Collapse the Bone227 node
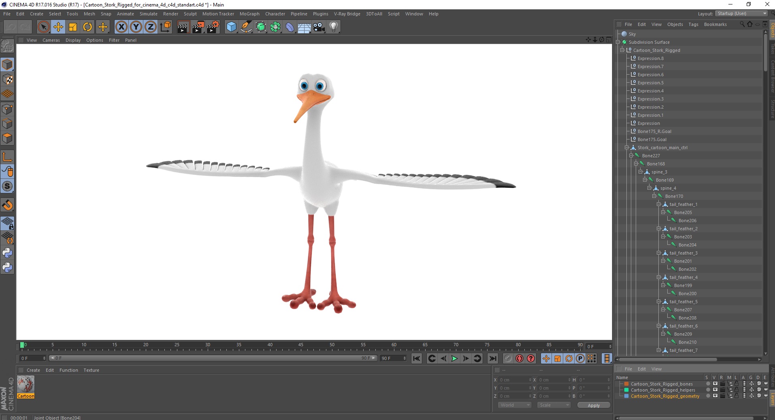The height and width of the screenshot is (420, 775). pos(631,156)
